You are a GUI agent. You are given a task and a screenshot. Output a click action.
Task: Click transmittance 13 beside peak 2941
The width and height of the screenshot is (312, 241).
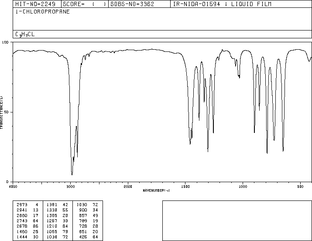point(36,210)
